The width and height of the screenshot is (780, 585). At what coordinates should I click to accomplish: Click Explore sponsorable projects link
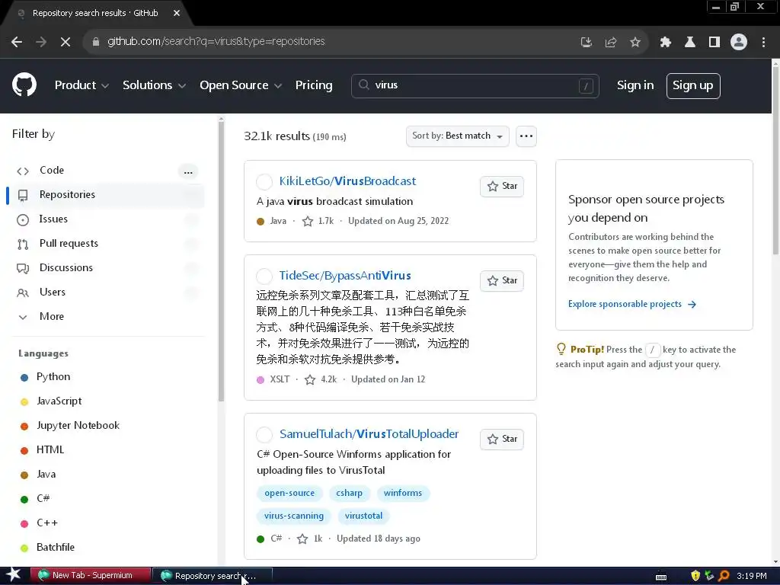pyautogui.click(x=631, y=304)
